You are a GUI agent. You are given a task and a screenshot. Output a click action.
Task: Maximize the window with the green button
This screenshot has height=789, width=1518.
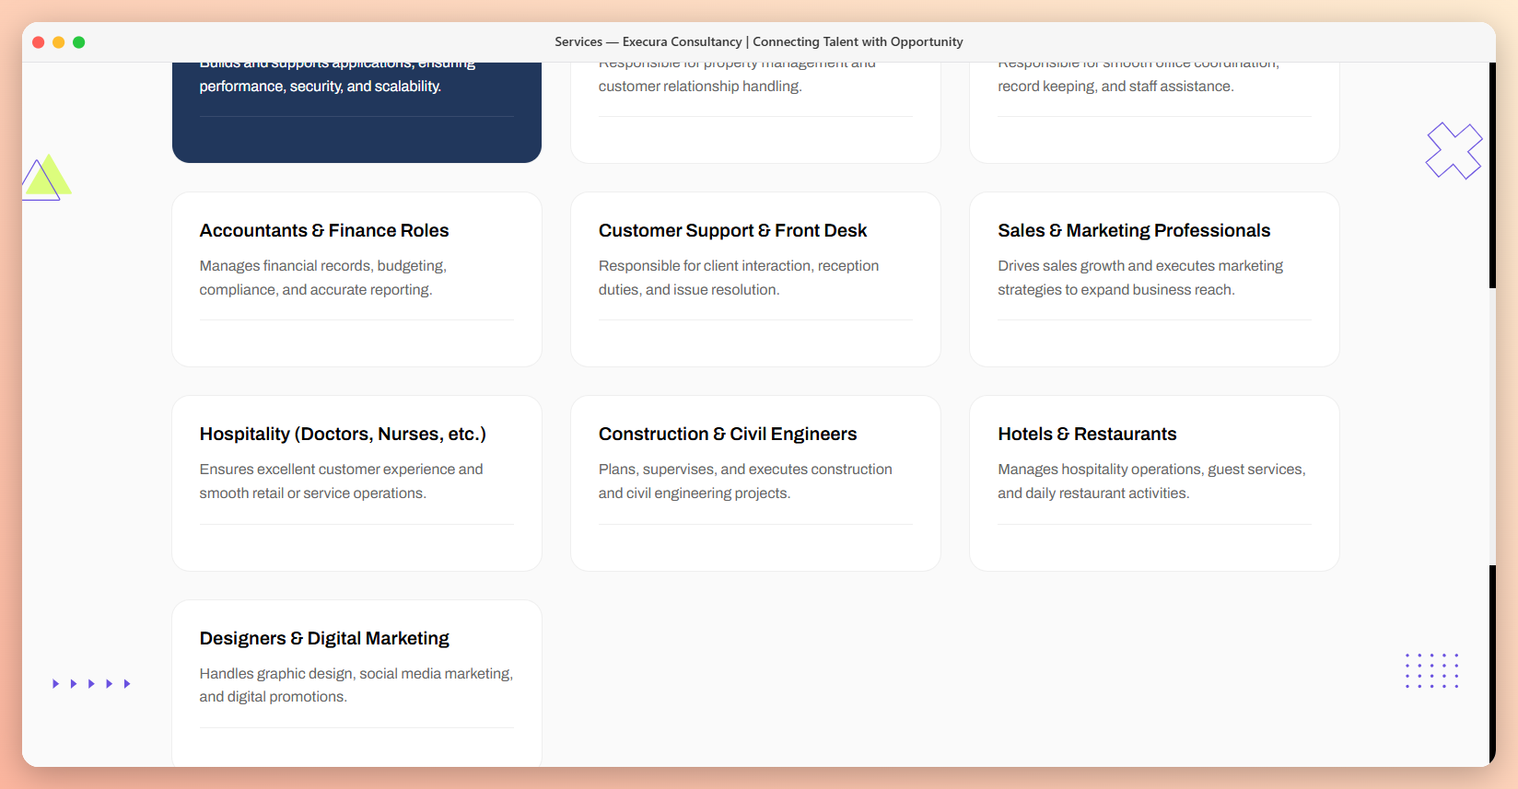[x=79, y=42]
